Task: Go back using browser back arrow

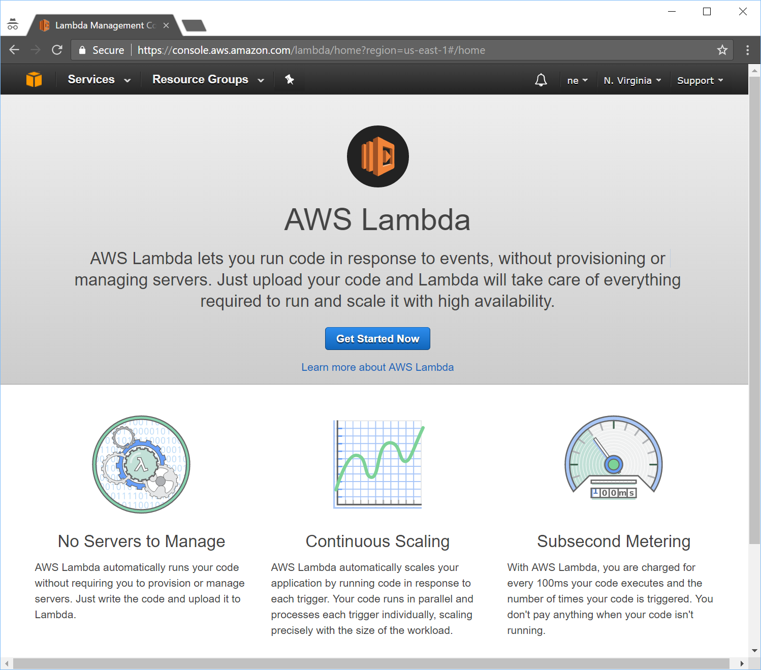Action: (14, 50)
